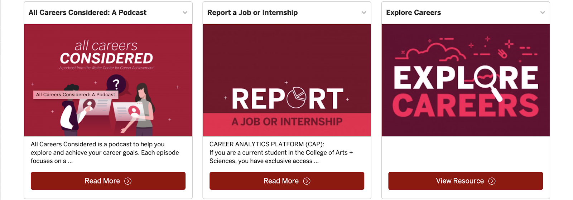Open the All Careers Considered: A Podcast title

87,13
